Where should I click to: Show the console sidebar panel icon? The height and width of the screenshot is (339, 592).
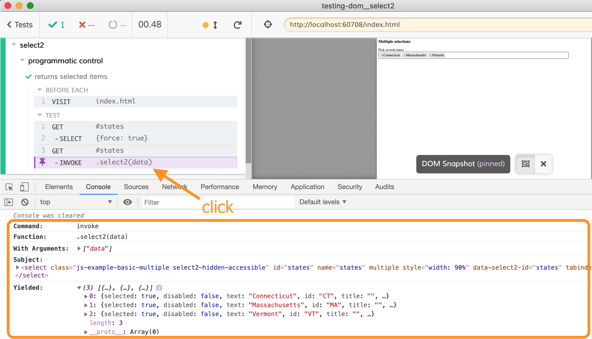click(9, 202)
